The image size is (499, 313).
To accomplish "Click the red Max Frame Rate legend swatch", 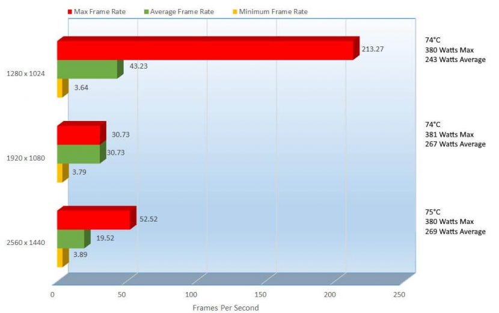I will point(70,12).
